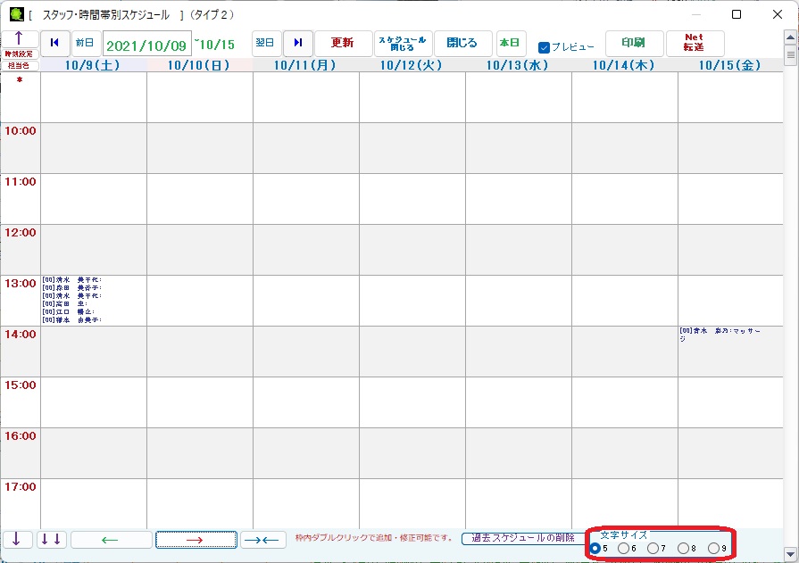Click the 10/9(土) column header

pyautogui.click(x=93, y=65)
